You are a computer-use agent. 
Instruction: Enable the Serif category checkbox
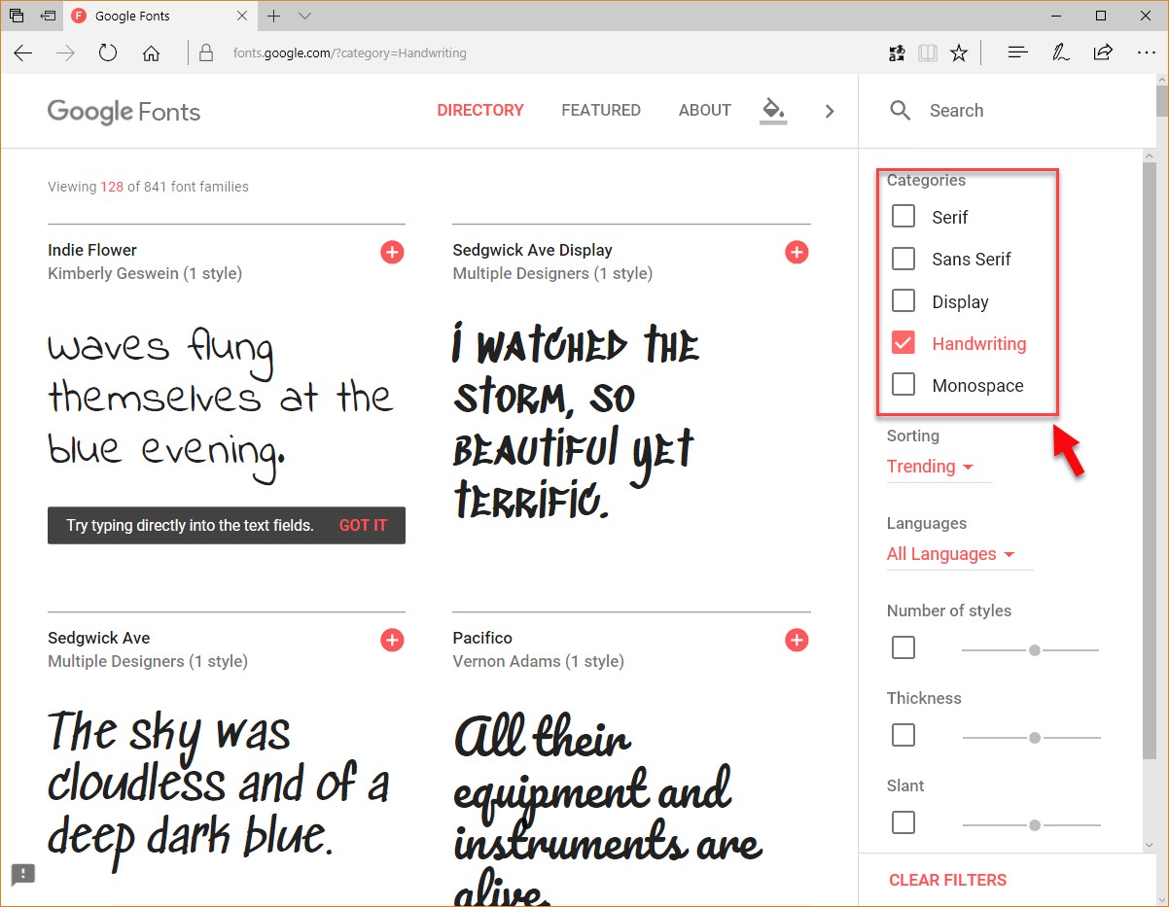click(x=903, y=217)
